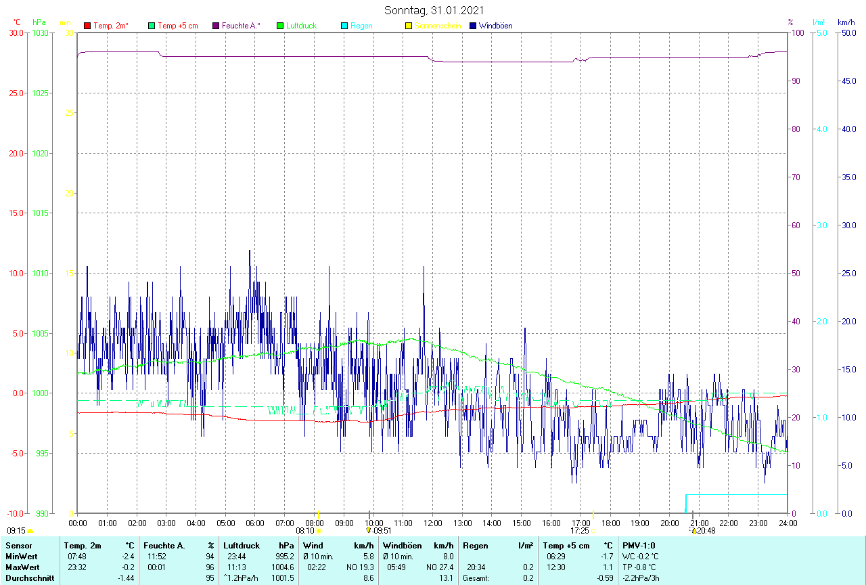
Task: Click the 24:00 time axis label
Action: pyautogui.click(x=788, y=523)
